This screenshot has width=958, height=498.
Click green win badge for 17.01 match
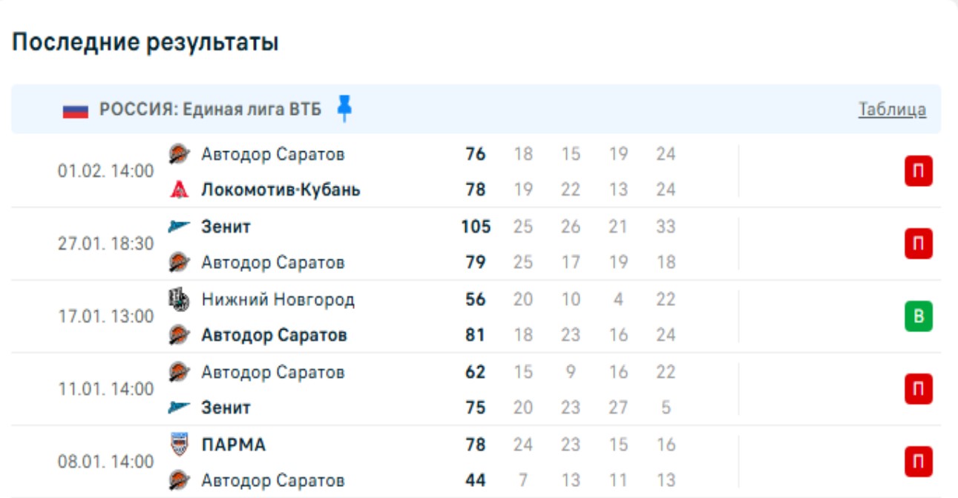click(x=918, y=317)
